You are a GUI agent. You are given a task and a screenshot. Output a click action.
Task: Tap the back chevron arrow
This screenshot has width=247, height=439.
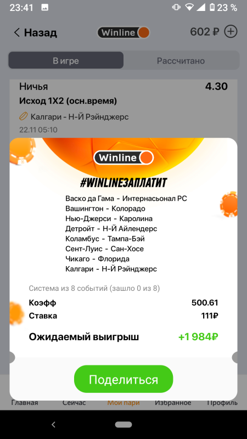coord(17,32)
